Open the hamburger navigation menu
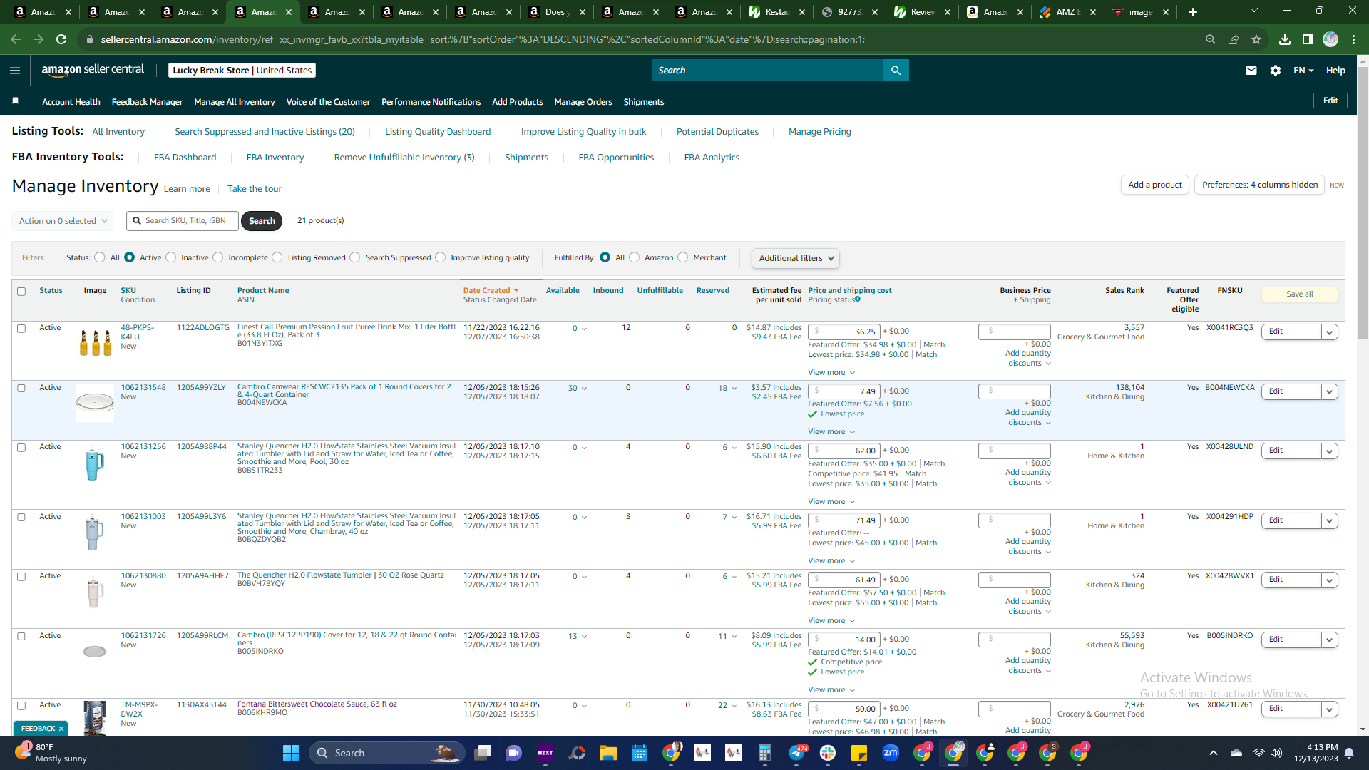This screenshot has width=1369, height=770. pos(15,71)
